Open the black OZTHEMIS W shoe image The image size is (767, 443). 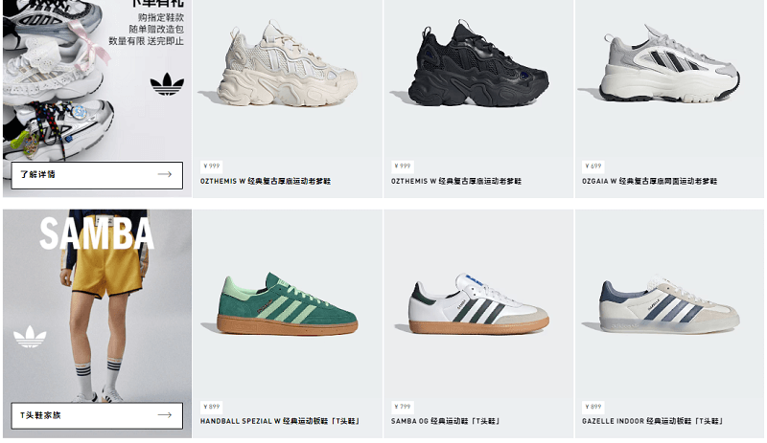tap(477, 63)
